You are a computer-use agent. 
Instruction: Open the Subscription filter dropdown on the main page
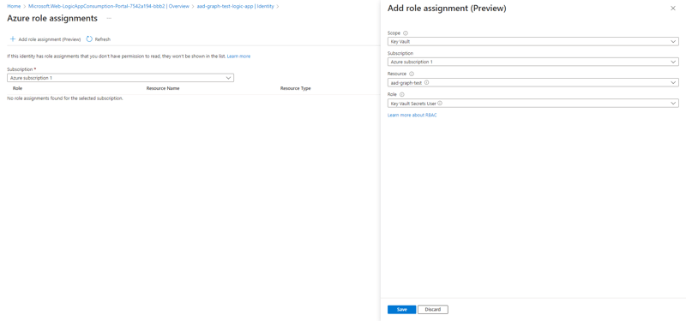coord(120,78)
